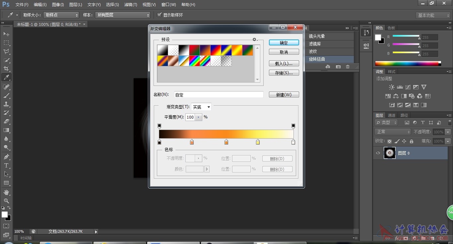Select the Gradient tool in the toolbox
This screenshot has width=453, height=244.
tap(6, 130)
